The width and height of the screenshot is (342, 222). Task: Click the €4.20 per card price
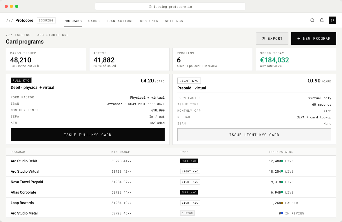point(152,81)
